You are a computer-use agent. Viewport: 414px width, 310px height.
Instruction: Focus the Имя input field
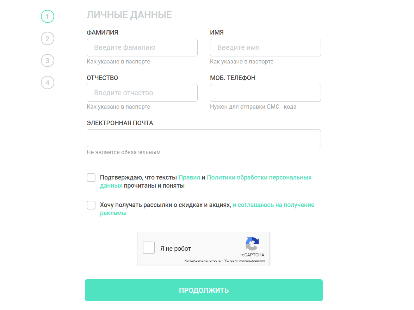coord(265,48)
